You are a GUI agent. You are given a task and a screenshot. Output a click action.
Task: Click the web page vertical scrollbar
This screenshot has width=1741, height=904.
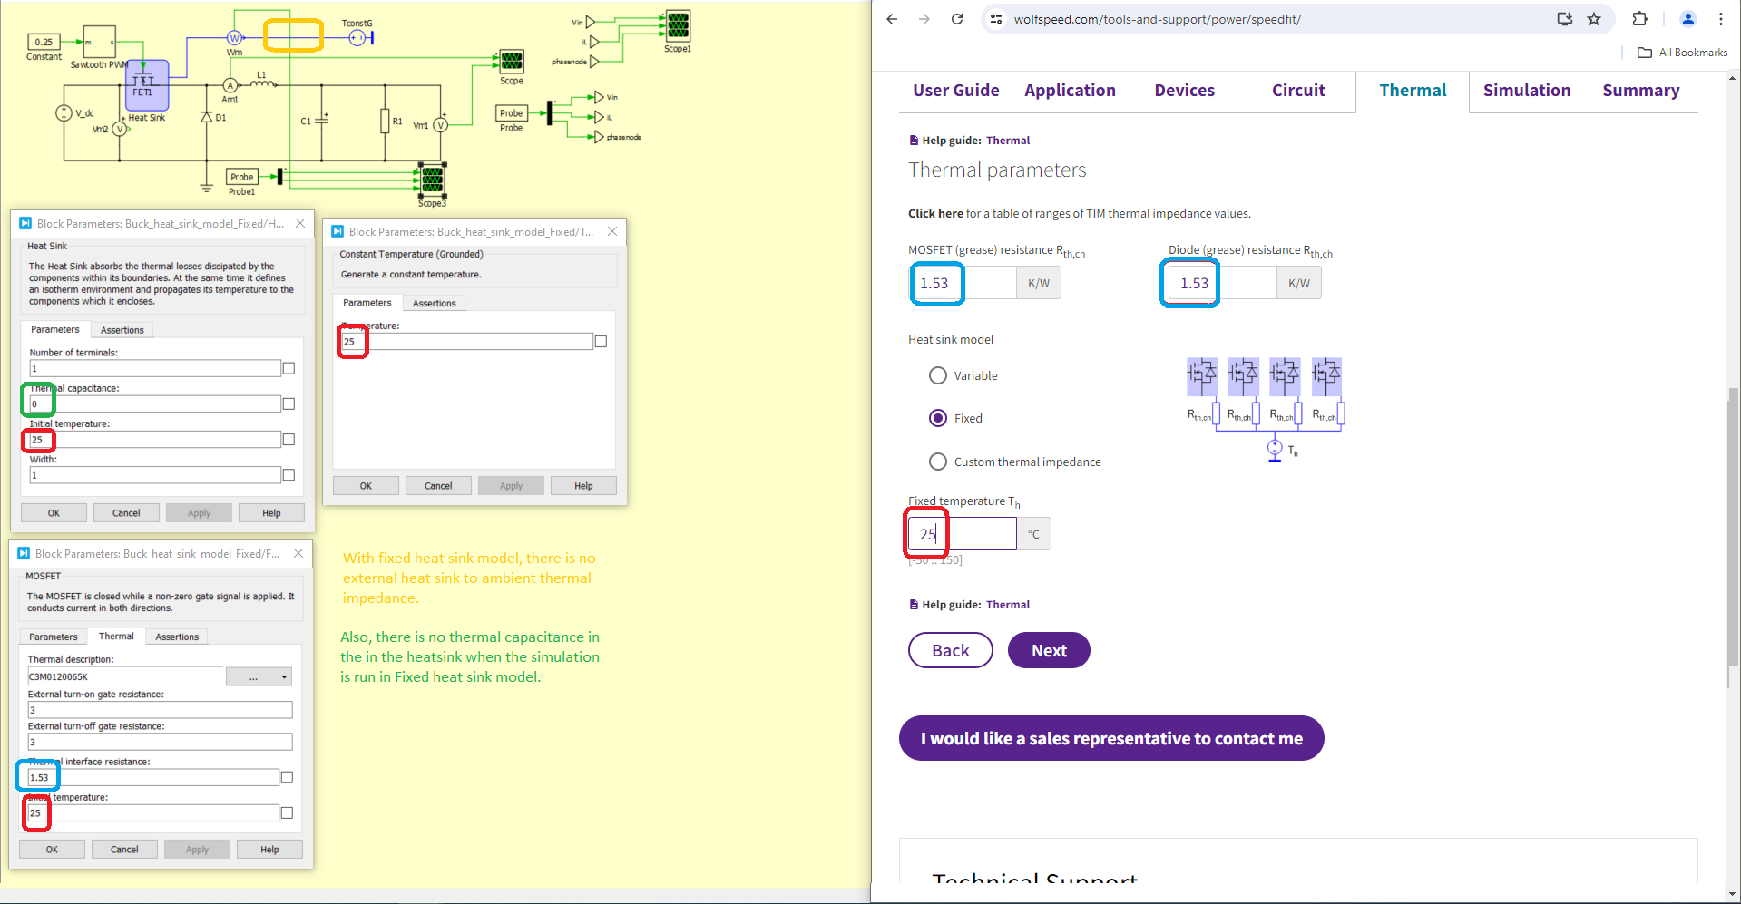[1733, 526]
